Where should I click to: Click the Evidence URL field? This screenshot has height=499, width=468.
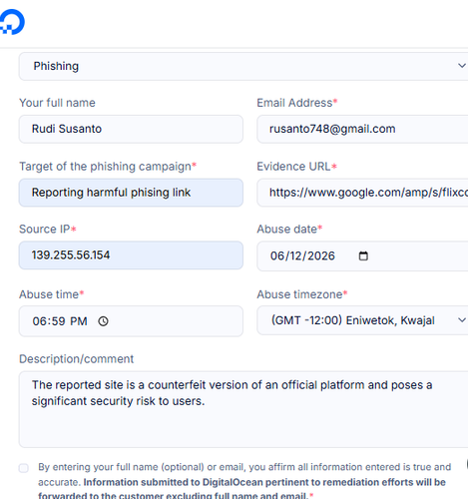click(x=362, y=193)
